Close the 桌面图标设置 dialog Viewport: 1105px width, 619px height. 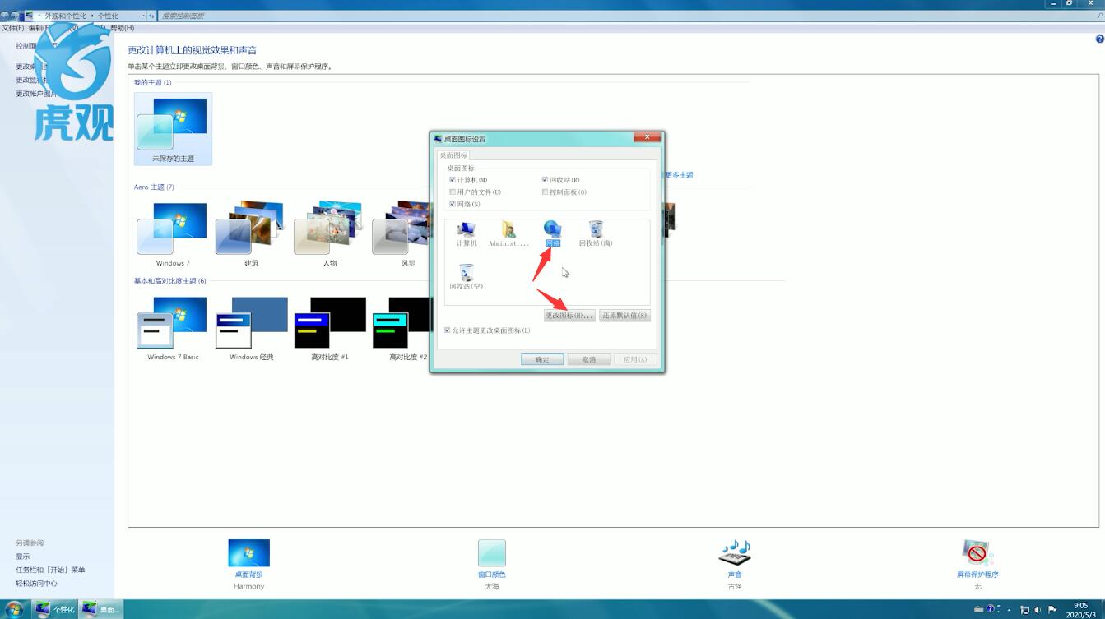[x=647, y=137]
